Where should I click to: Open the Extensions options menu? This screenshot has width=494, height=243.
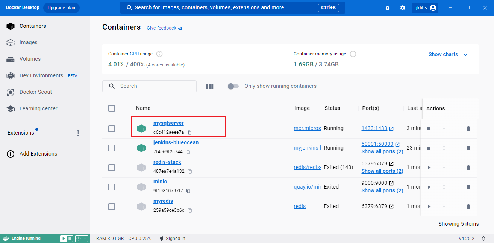[78, 133]
